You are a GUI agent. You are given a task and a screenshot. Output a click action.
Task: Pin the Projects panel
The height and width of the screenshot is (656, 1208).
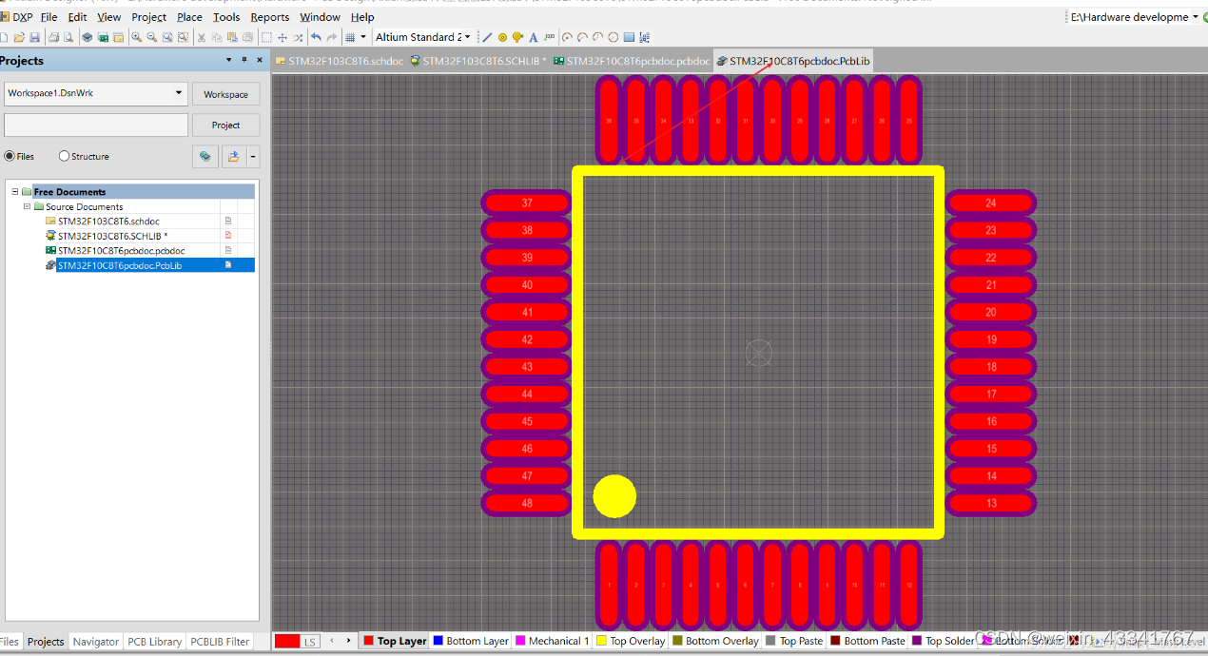point(244,60)
